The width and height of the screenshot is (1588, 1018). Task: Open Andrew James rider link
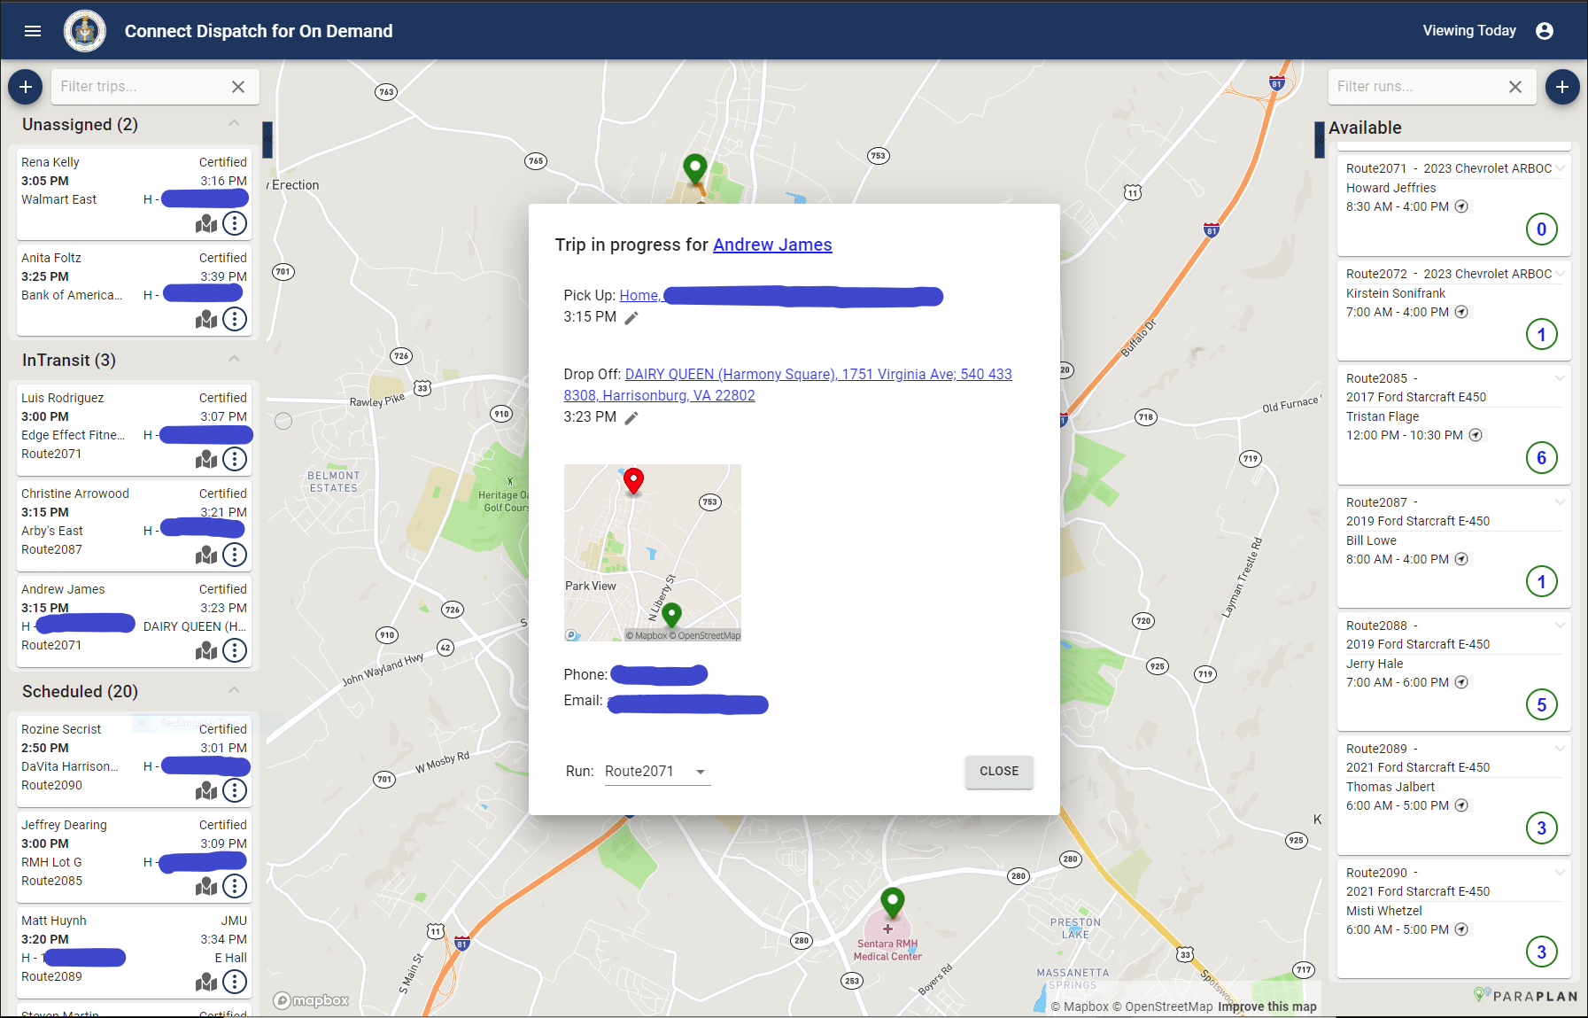[772, 245]
